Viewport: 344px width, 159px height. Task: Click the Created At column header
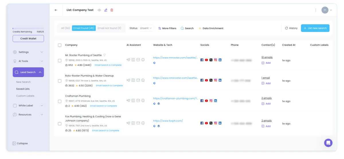[289, 45]
